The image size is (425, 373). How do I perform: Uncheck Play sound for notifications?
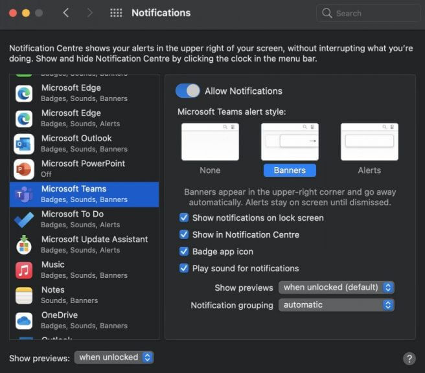184,268
